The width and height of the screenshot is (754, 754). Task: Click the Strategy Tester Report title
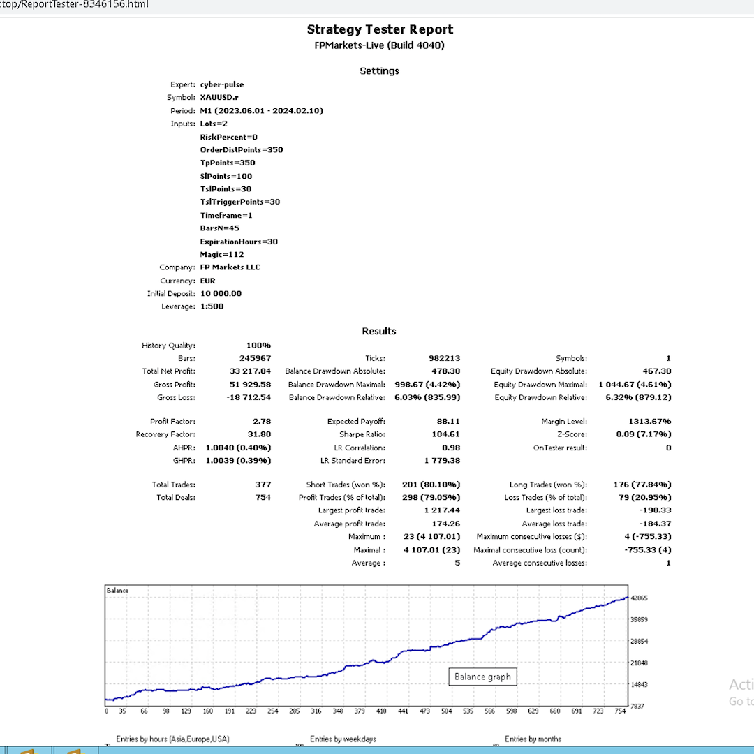[379, 29]
